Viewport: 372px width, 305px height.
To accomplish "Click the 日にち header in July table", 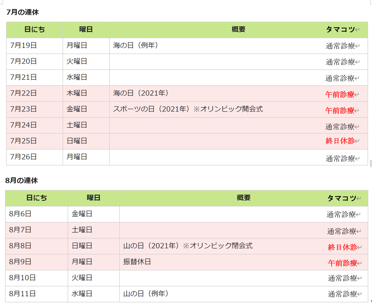I will point(35,29).
